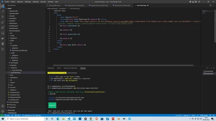Viewport: 216px width, 121px height.
Task: Expand the STRUCTURE section
Action: (26, 111)
